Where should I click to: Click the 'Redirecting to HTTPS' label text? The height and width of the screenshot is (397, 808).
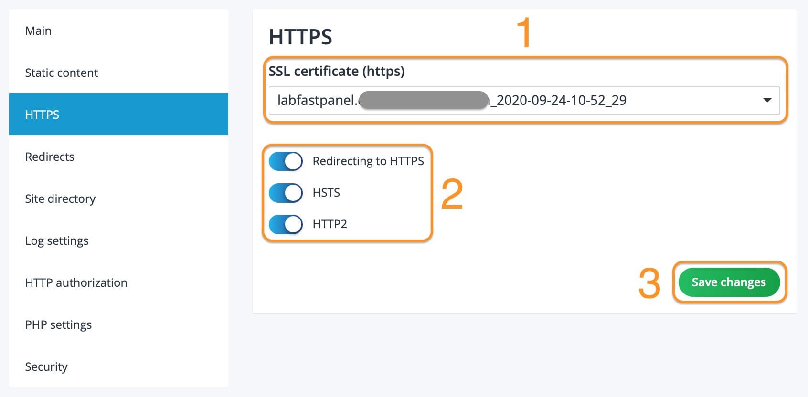pos(368,161)
